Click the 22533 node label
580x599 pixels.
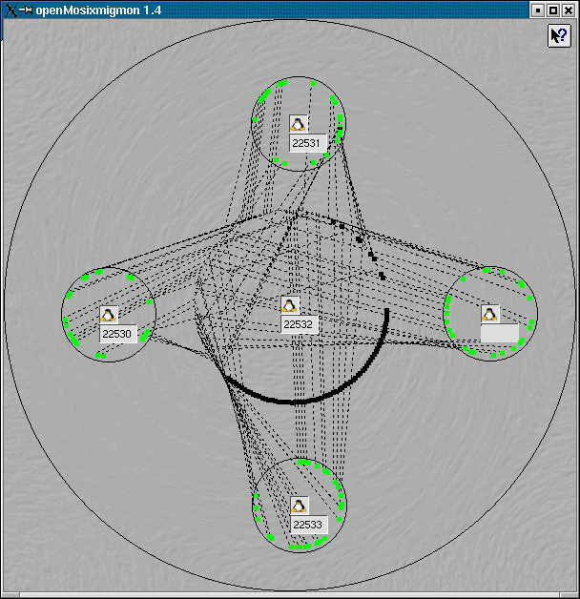point(308,525)
